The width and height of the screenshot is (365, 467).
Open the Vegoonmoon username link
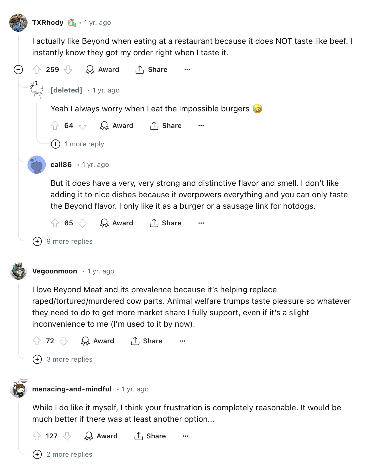(55, 271)
